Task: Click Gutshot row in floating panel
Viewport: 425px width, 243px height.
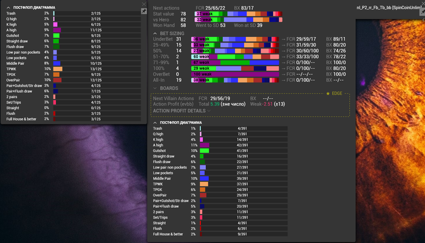Action: 73,36
